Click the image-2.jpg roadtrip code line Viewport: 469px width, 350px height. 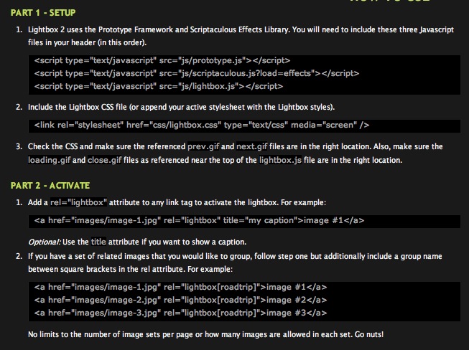pyautogui.click(x=180, y=300)
